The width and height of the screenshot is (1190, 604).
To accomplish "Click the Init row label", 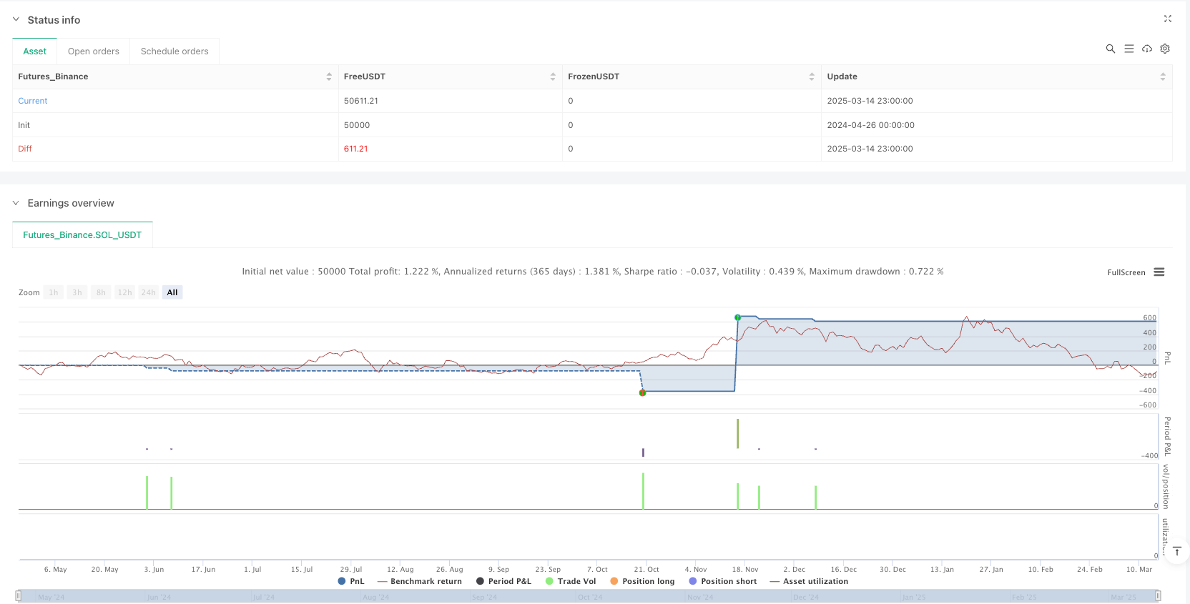I will tap(24, 125).
